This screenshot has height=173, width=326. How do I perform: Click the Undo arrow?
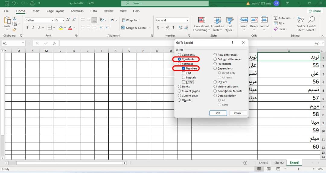click(14, 3)
